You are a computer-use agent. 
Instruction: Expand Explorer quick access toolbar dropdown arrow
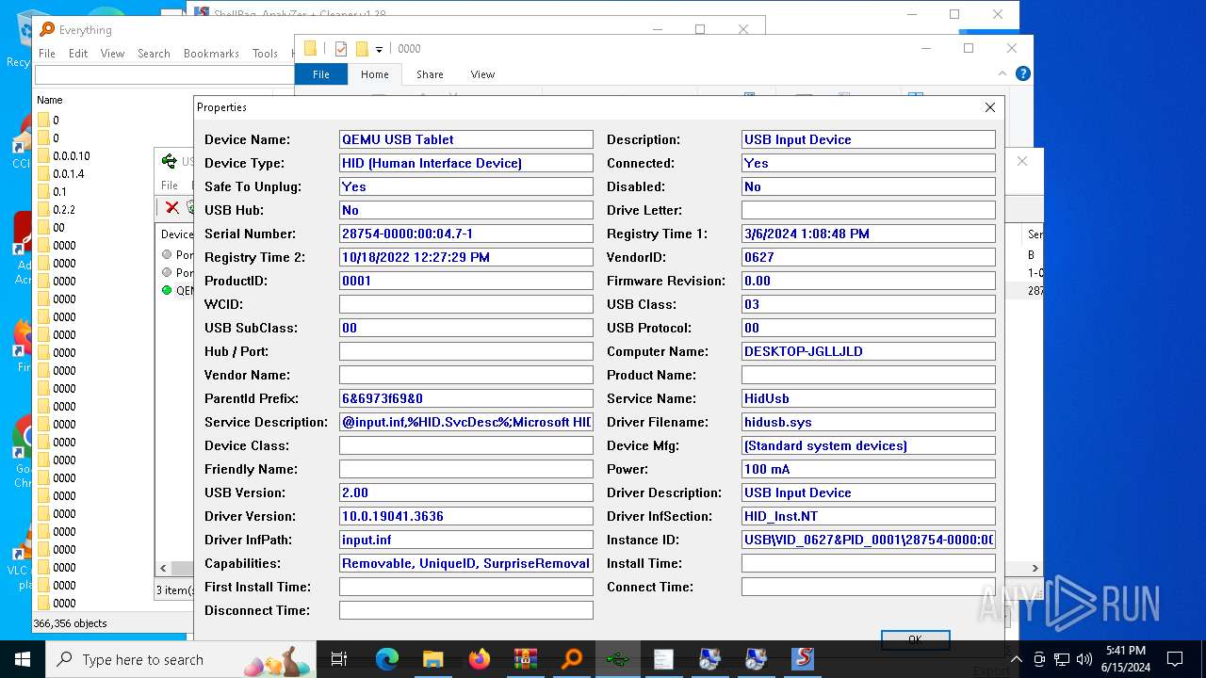[379, 49]
